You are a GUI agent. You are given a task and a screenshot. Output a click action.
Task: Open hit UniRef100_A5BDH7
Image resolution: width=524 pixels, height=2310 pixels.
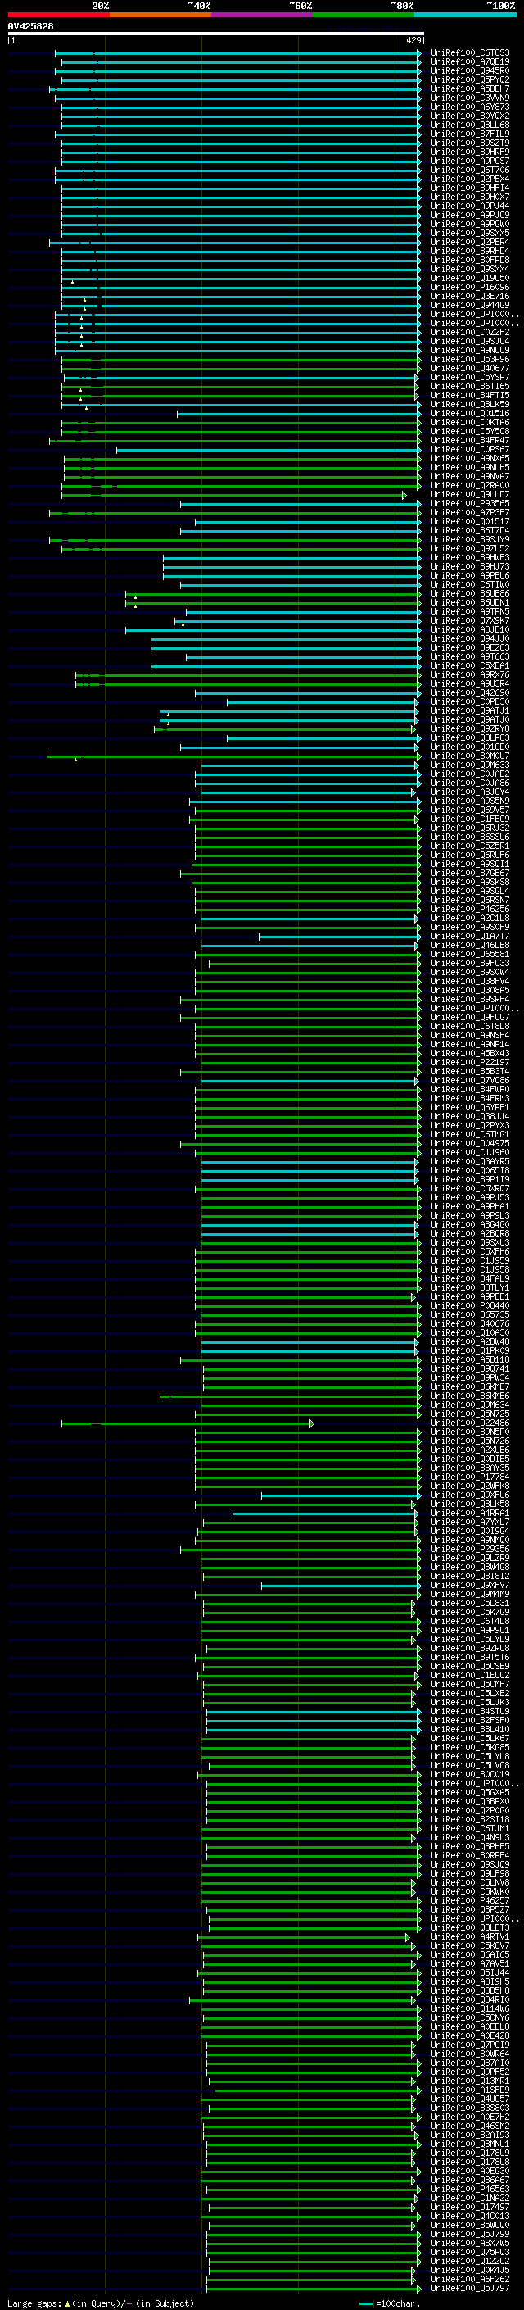[469, 88]
